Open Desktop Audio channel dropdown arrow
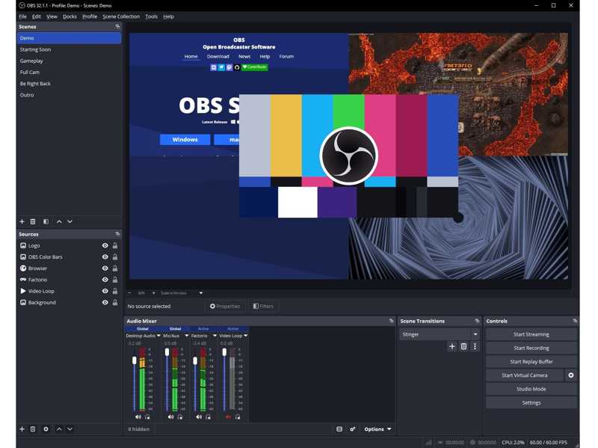The image size is (598, 448). click(158, 335)
